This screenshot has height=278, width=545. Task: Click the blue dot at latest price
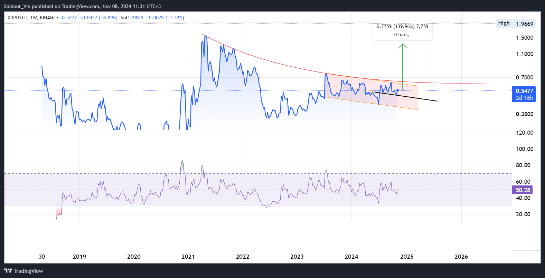(x=397, y=90)
